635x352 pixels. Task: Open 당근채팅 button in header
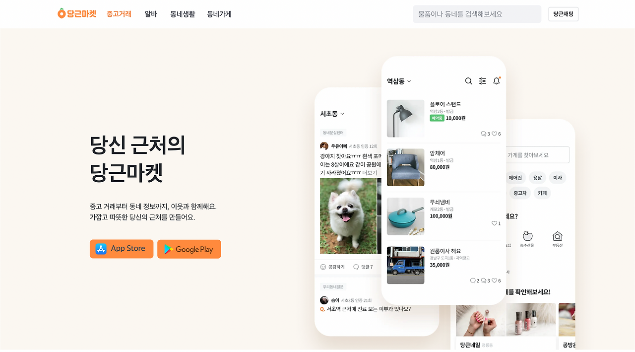pos(563,14)
